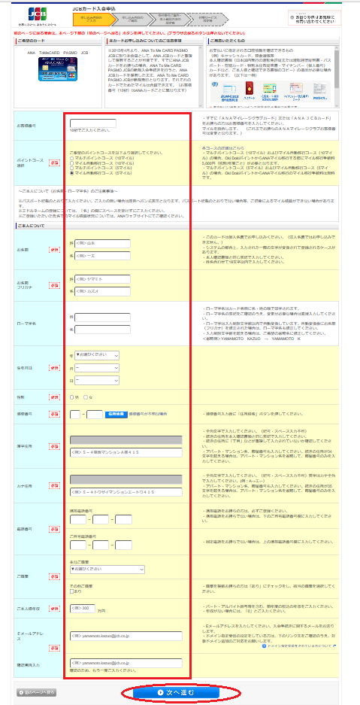
Task: Click the middle home phone number box
Action: [x=101, y=545]
